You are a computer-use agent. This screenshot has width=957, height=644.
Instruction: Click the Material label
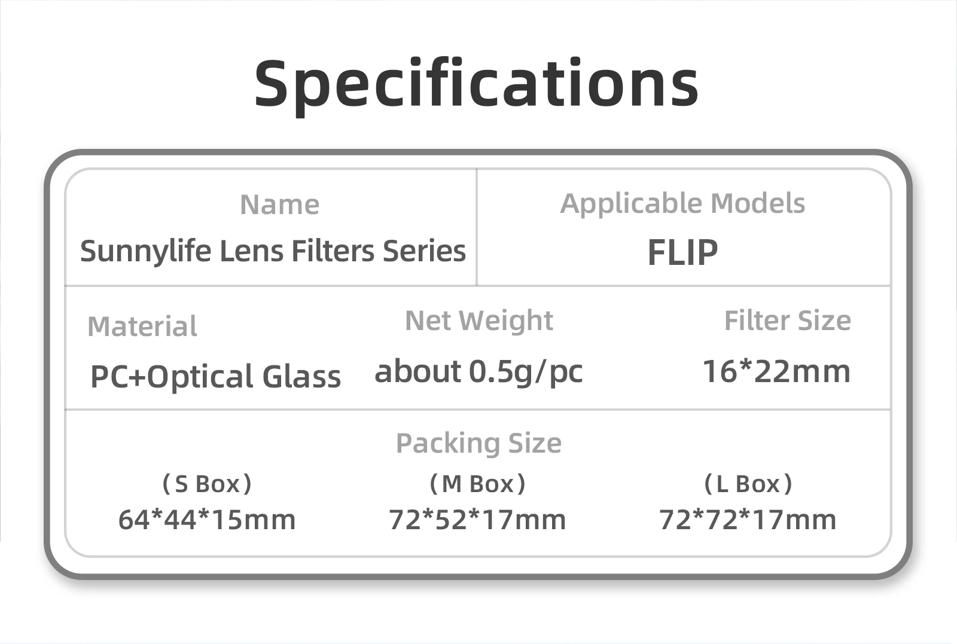tap(142, 326)
